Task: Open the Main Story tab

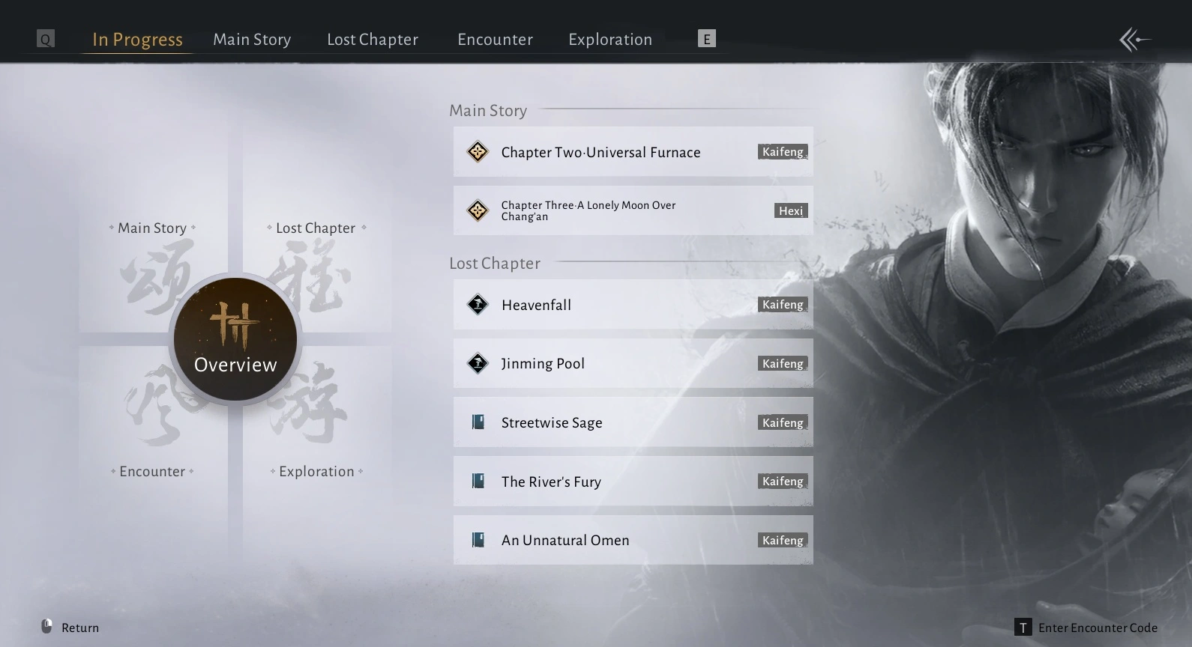Action: click(x=252, y=40)
